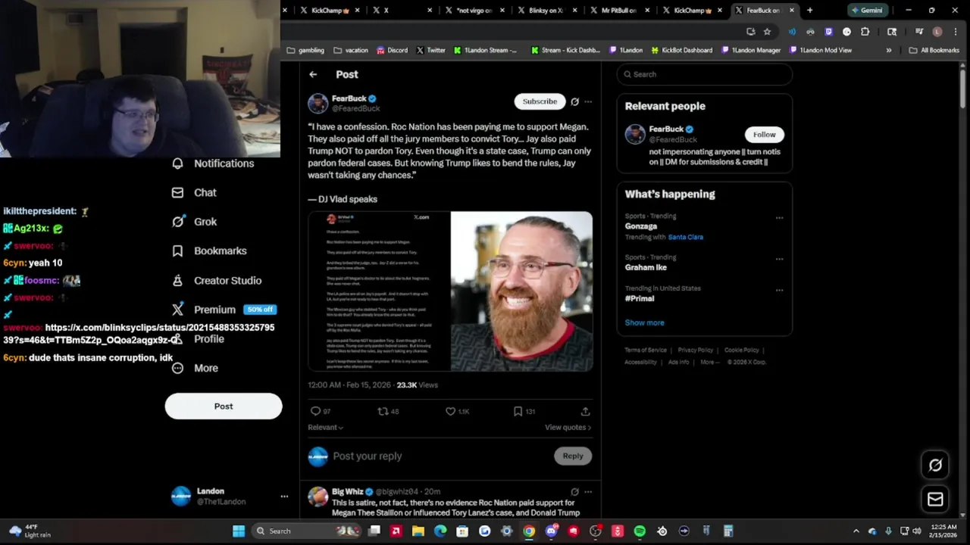The width and height of the screenshot is (970, 545).
Task: Open the More menu in sidebar
Action: pos(195,369)
